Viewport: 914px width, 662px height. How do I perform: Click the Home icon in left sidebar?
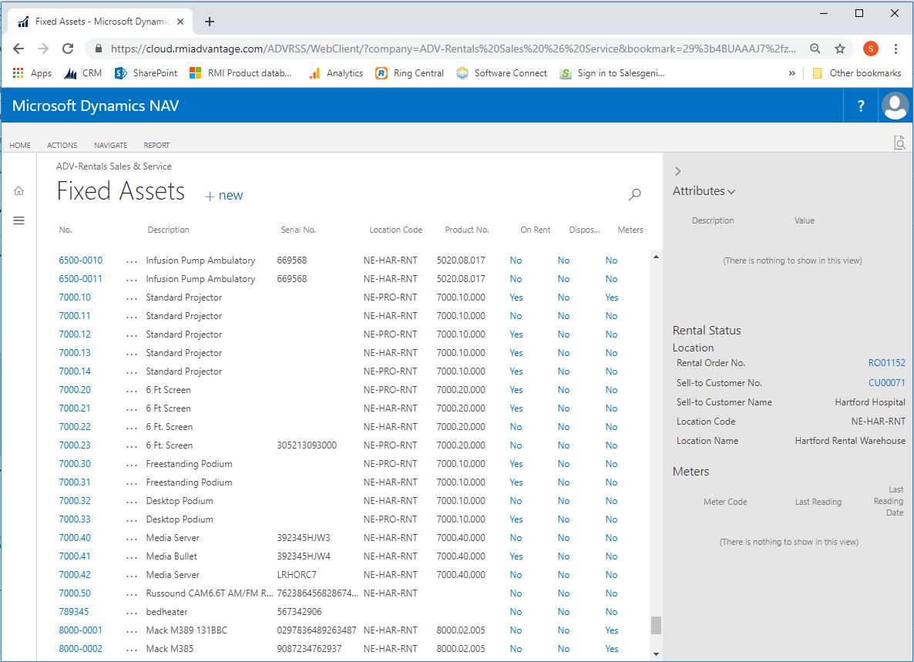(19, 190)
